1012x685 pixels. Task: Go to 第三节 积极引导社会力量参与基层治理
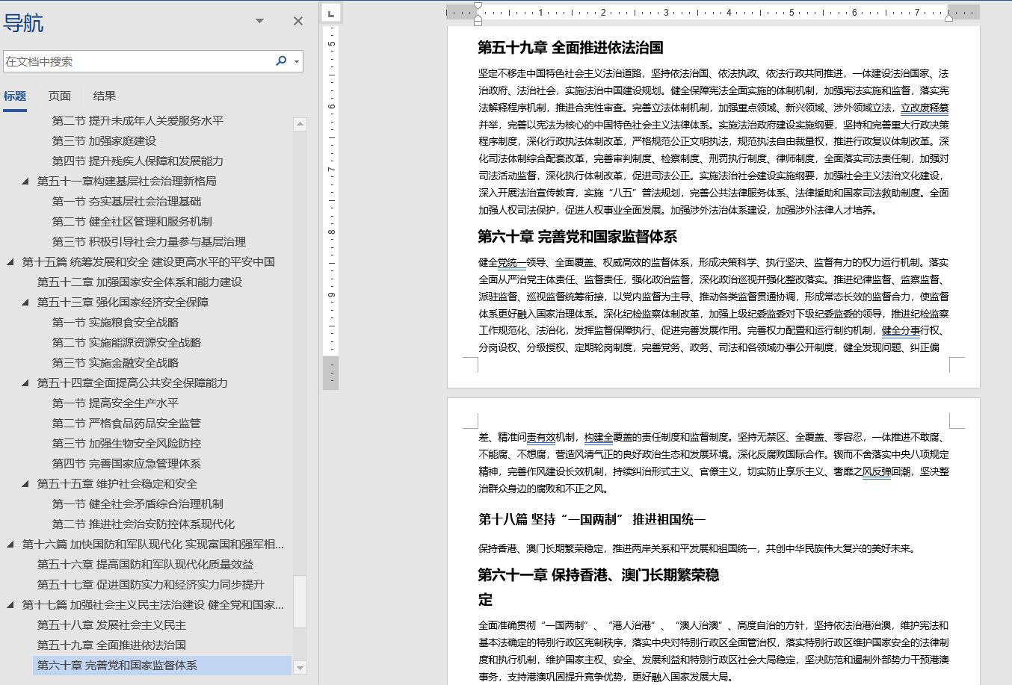[x=149, y=241]
